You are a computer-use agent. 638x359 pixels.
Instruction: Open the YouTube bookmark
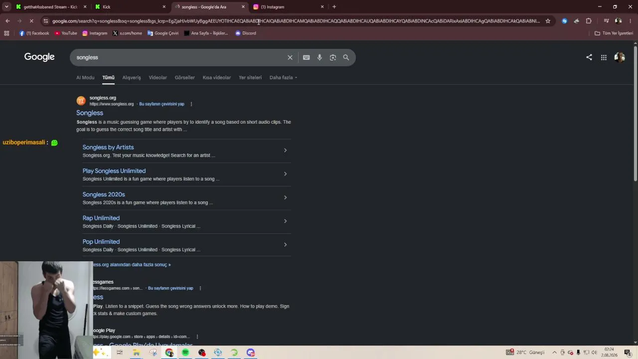point(66,33)
